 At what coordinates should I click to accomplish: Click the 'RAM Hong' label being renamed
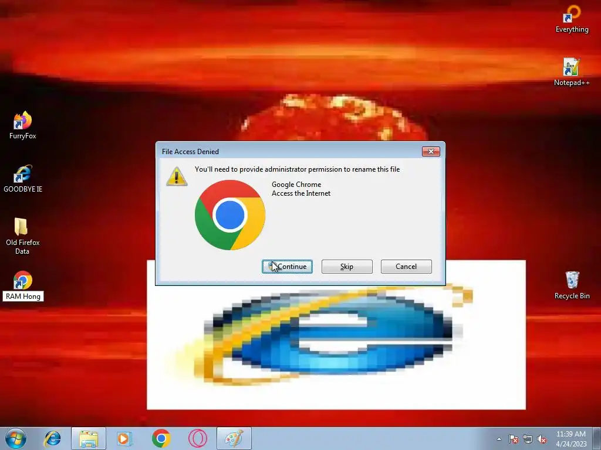(x=23, y=296)
